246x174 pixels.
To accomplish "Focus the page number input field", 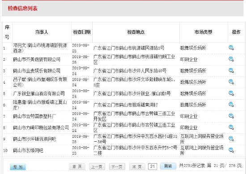I will point(153,166).
